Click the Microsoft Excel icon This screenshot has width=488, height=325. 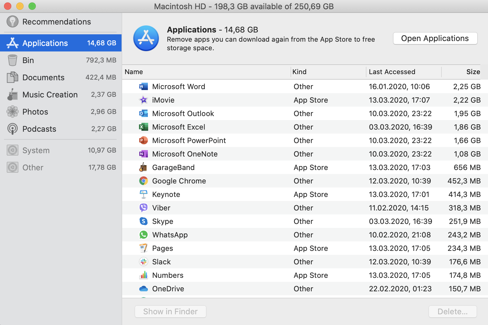tap(143, 127)
